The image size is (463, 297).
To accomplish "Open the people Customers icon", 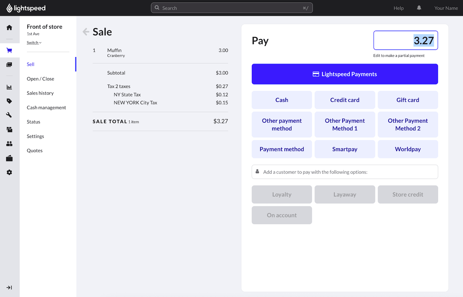I will (x=9, y=144).
